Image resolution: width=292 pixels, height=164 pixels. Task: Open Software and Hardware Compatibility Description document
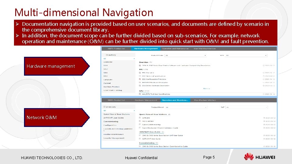[176, 66]
